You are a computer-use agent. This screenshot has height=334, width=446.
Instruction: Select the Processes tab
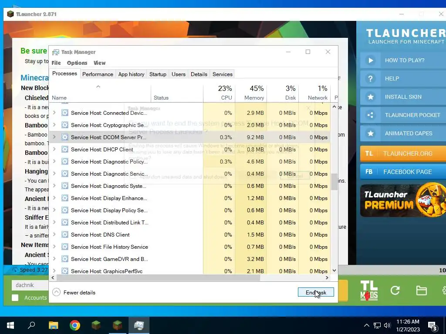(x=64, y=73)
